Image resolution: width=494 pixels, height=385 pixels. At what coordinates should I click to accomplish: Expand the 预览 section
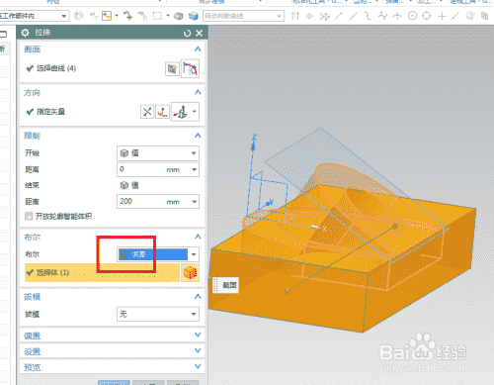coord(198,366)
